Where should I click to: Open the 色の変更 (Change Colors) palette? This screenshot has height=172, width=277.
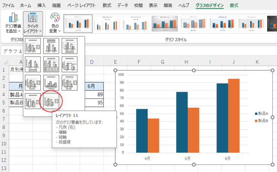pos(55,23)
